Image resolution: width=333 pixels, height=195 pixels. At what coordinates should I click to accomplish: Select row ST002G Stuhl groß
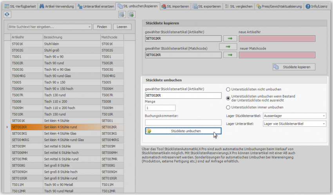click(x=67, y=50)
